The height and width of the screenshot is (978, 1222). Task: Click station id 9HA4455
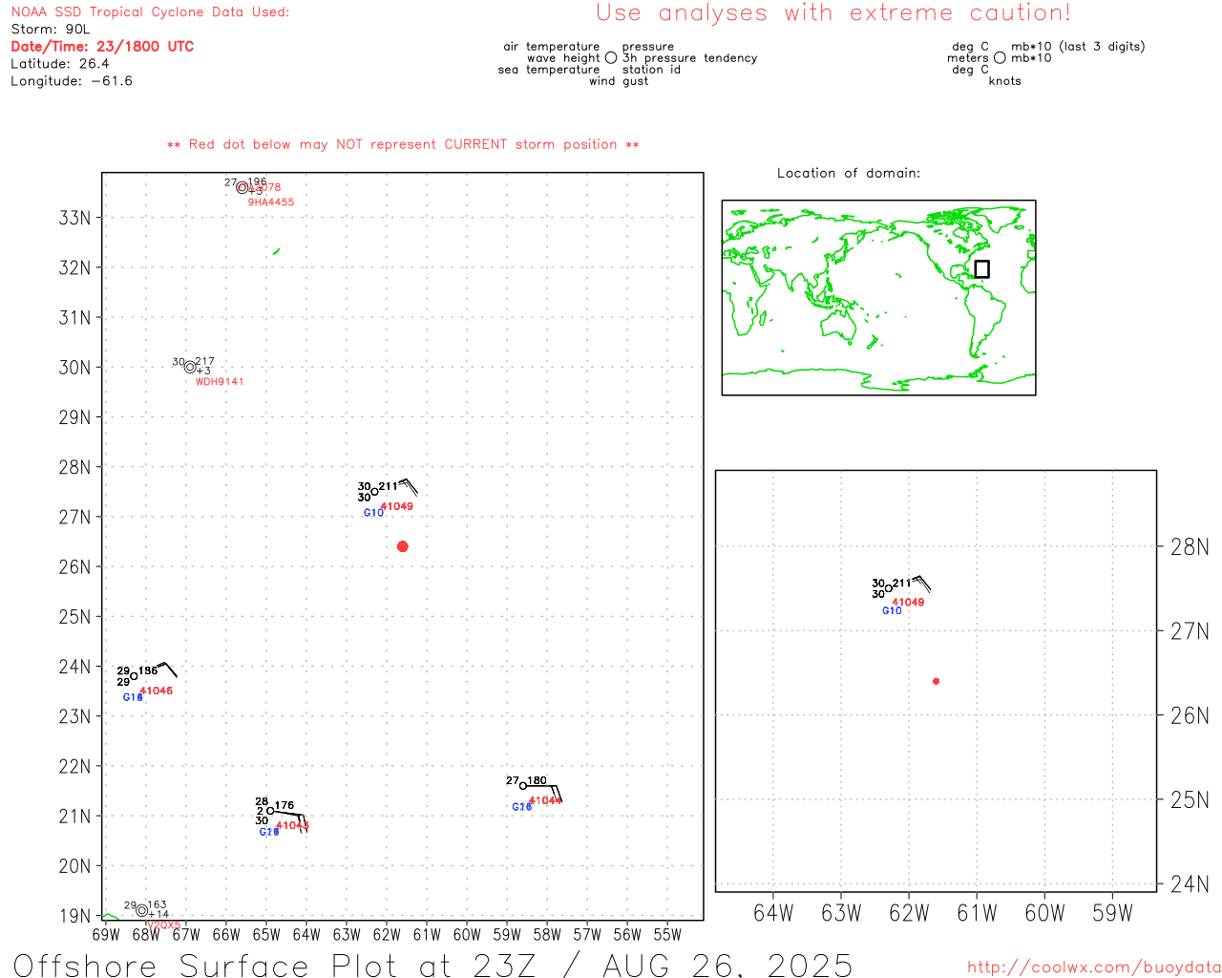pos(271,202)
